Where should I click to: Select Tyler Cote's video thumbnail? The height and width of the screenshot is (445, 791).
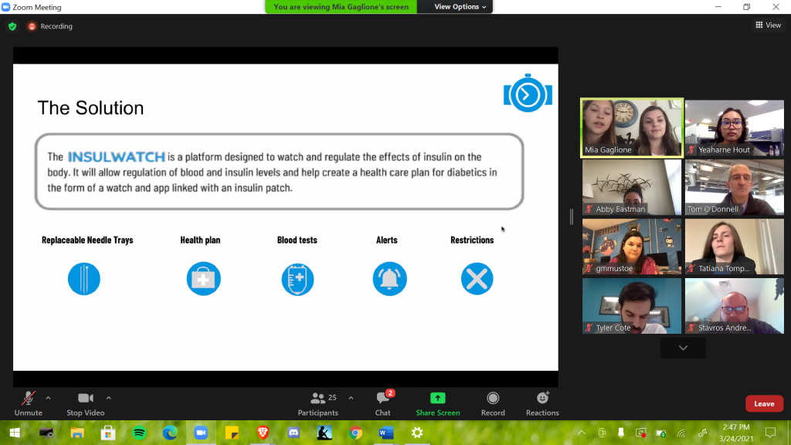click(x=632, y=306)
